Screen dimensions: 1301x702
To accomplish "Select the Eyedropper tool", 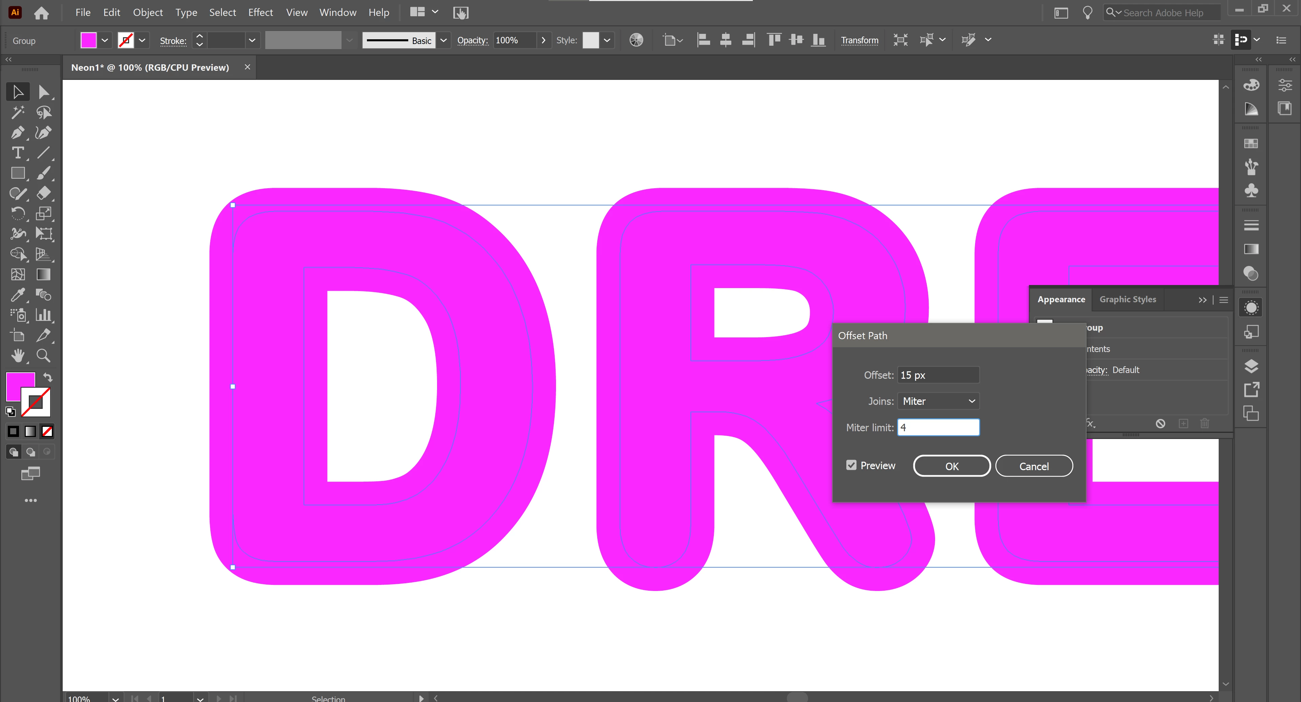I will [x=18, y=295].
